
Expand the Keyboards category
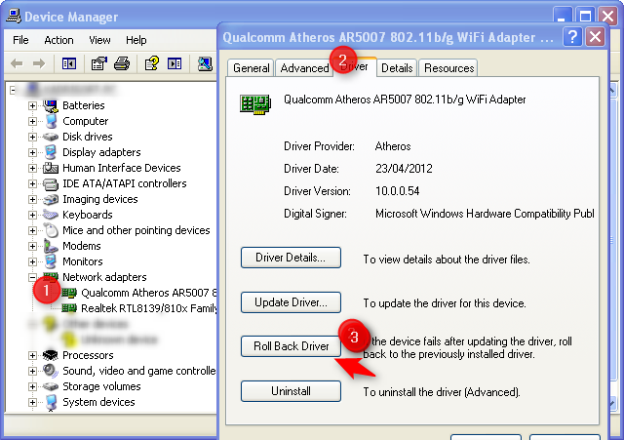pyautogui.click(x=32, y=215)
